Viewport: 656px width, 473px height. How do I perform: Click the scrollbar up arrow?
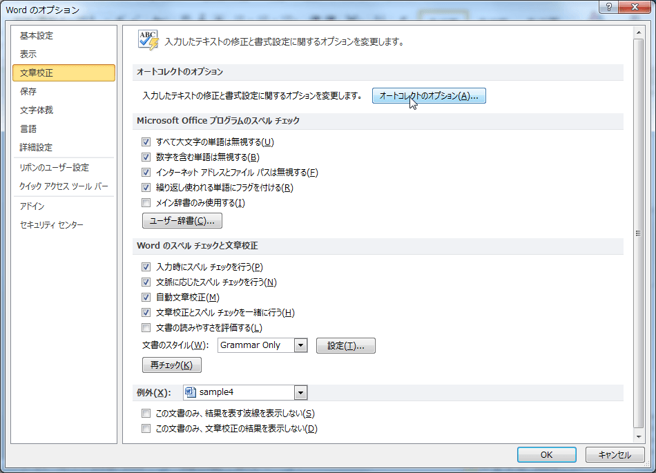pos(639,32)
